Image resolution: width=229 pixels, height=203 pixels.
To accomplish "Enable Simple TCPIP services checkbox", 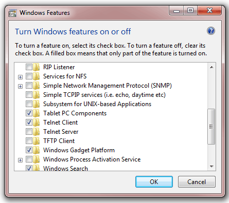I will [x=29, y=94].
